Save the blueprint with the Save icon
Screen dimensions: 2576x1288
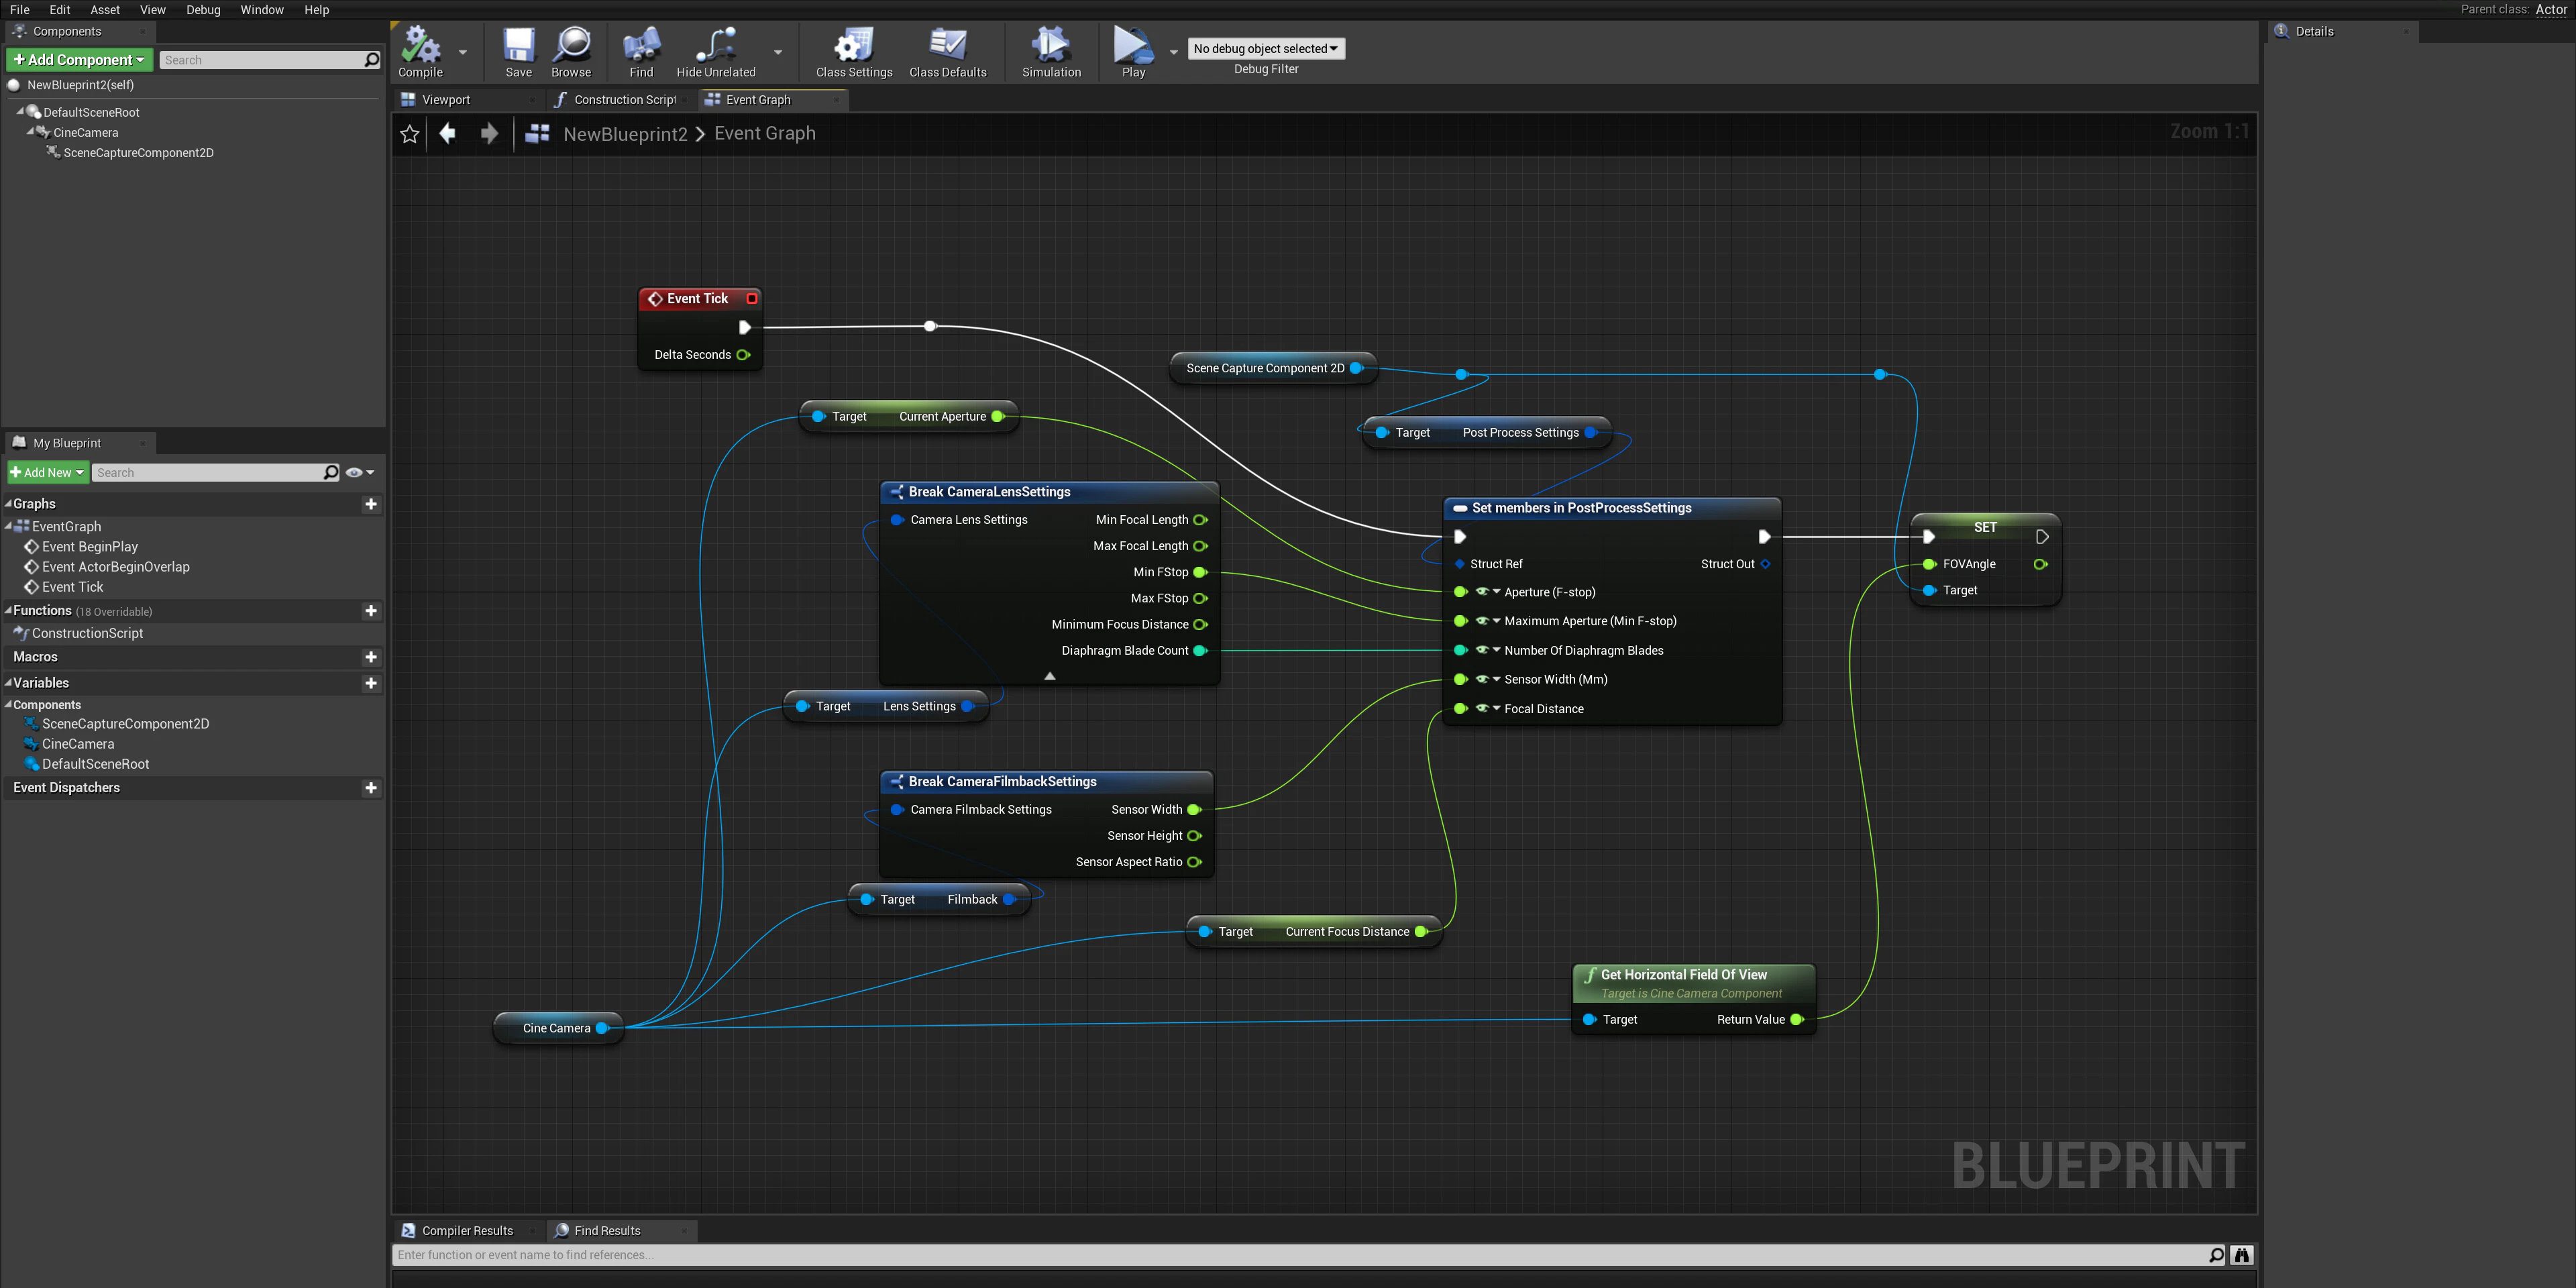(x=518, y=52)
